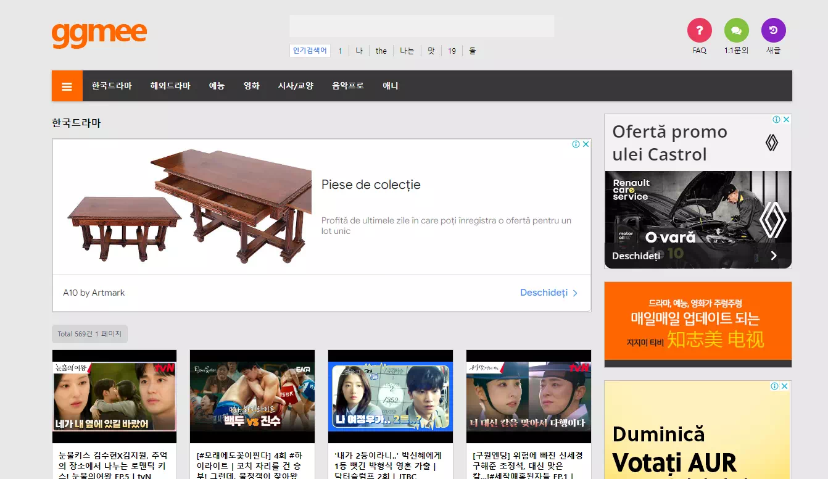Open the orange hamburger menu
Image resolution: width=828 pixels, height=479 pixels.
pos(67,86)
